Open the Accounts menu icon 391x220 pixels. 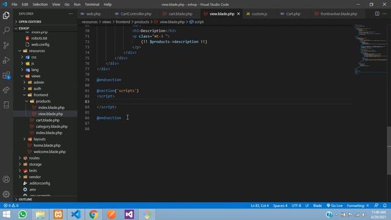[x=6, y=179]
